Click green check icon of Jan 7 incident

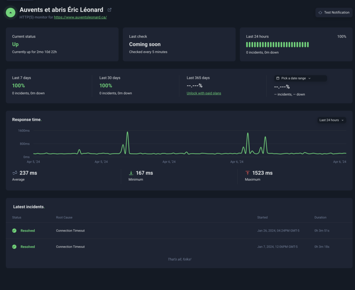tap(14, 247)
